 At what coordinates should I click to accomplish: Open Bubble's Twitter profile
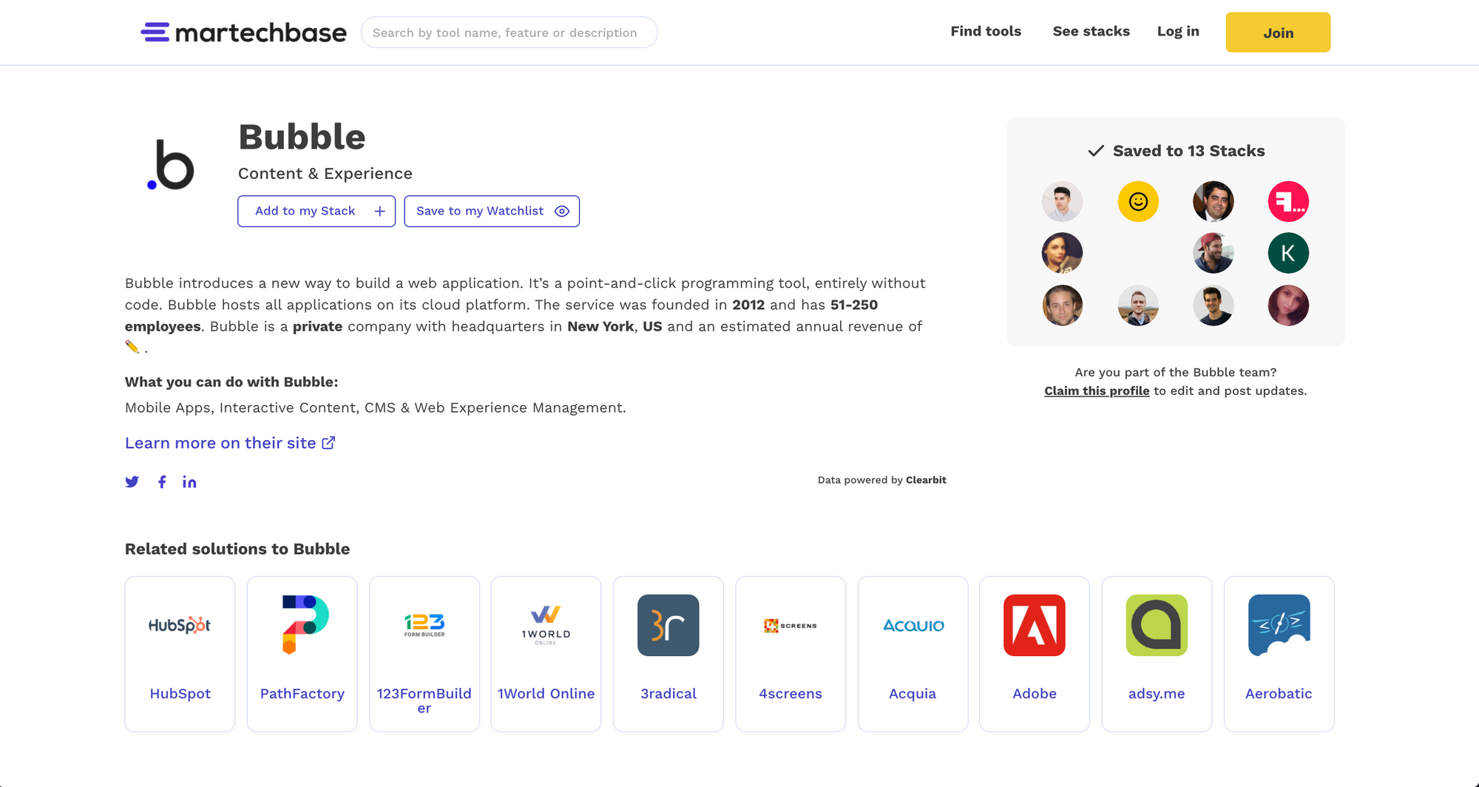(132, 482)
